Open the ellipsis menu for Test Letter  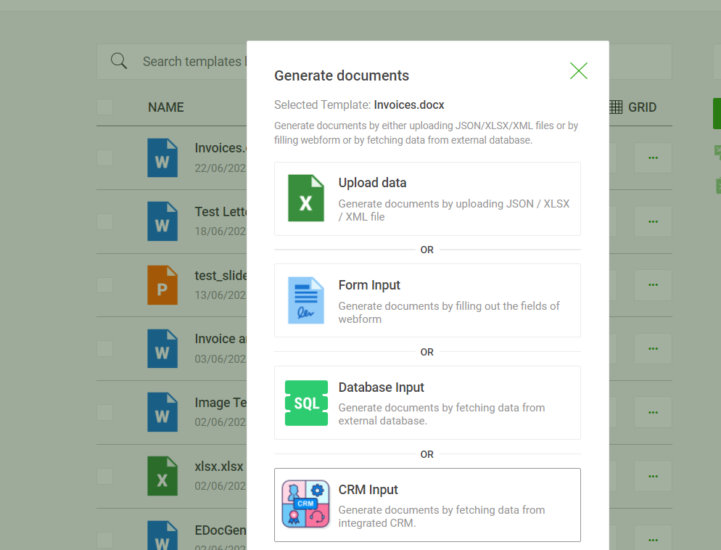652,221
